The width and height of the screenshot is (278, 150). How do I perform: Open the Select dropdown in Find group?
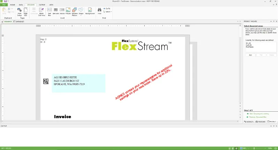point(107,12)
